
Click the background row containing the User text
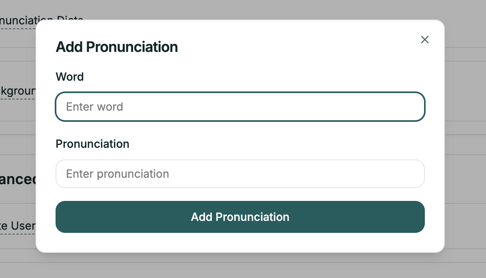18,226
